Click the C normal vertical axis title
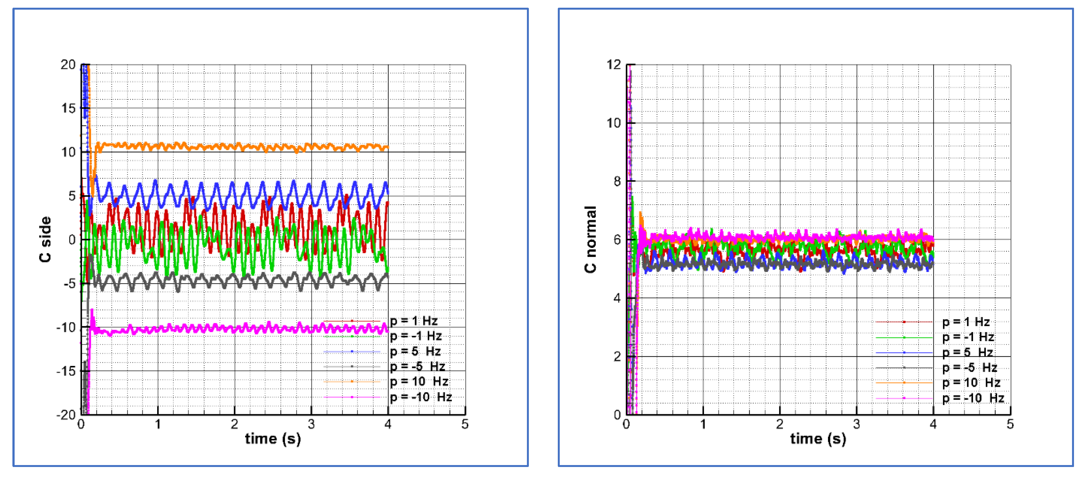The image size is (1085, 478). pyautogui.click(x=591, y=239)
